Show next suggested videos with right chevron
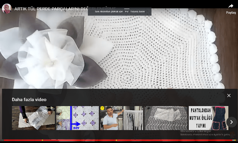The image size is (238, 143). (231, 122)
